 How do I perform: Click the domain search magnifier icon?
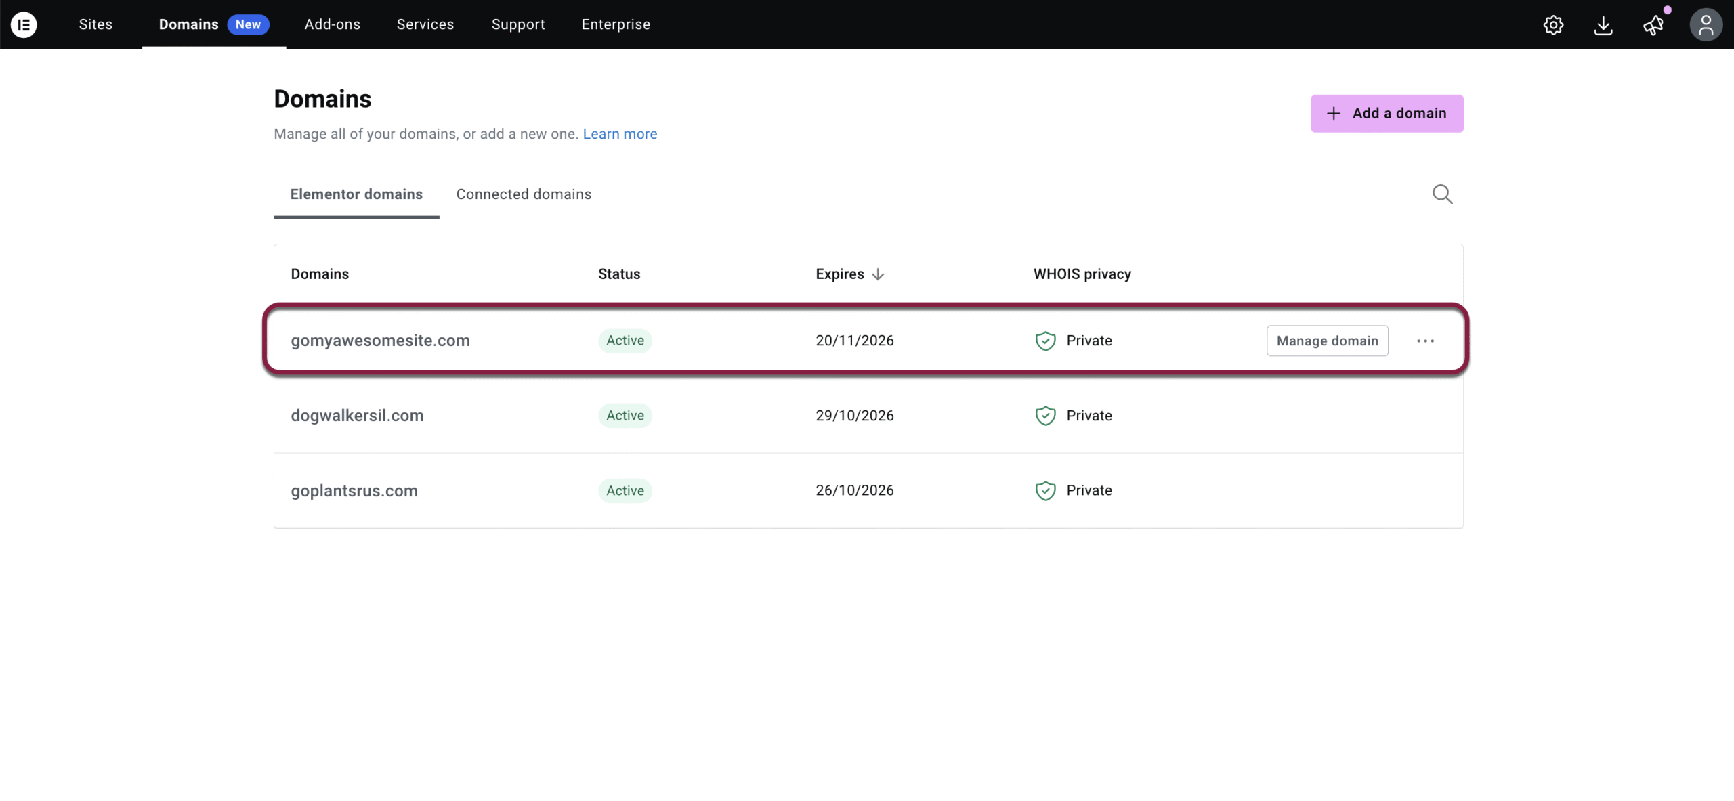1442,194
